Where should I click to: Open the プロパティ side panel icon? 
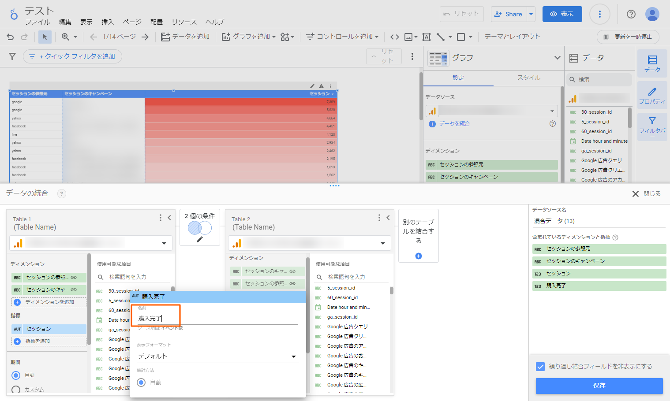(652, 95)
